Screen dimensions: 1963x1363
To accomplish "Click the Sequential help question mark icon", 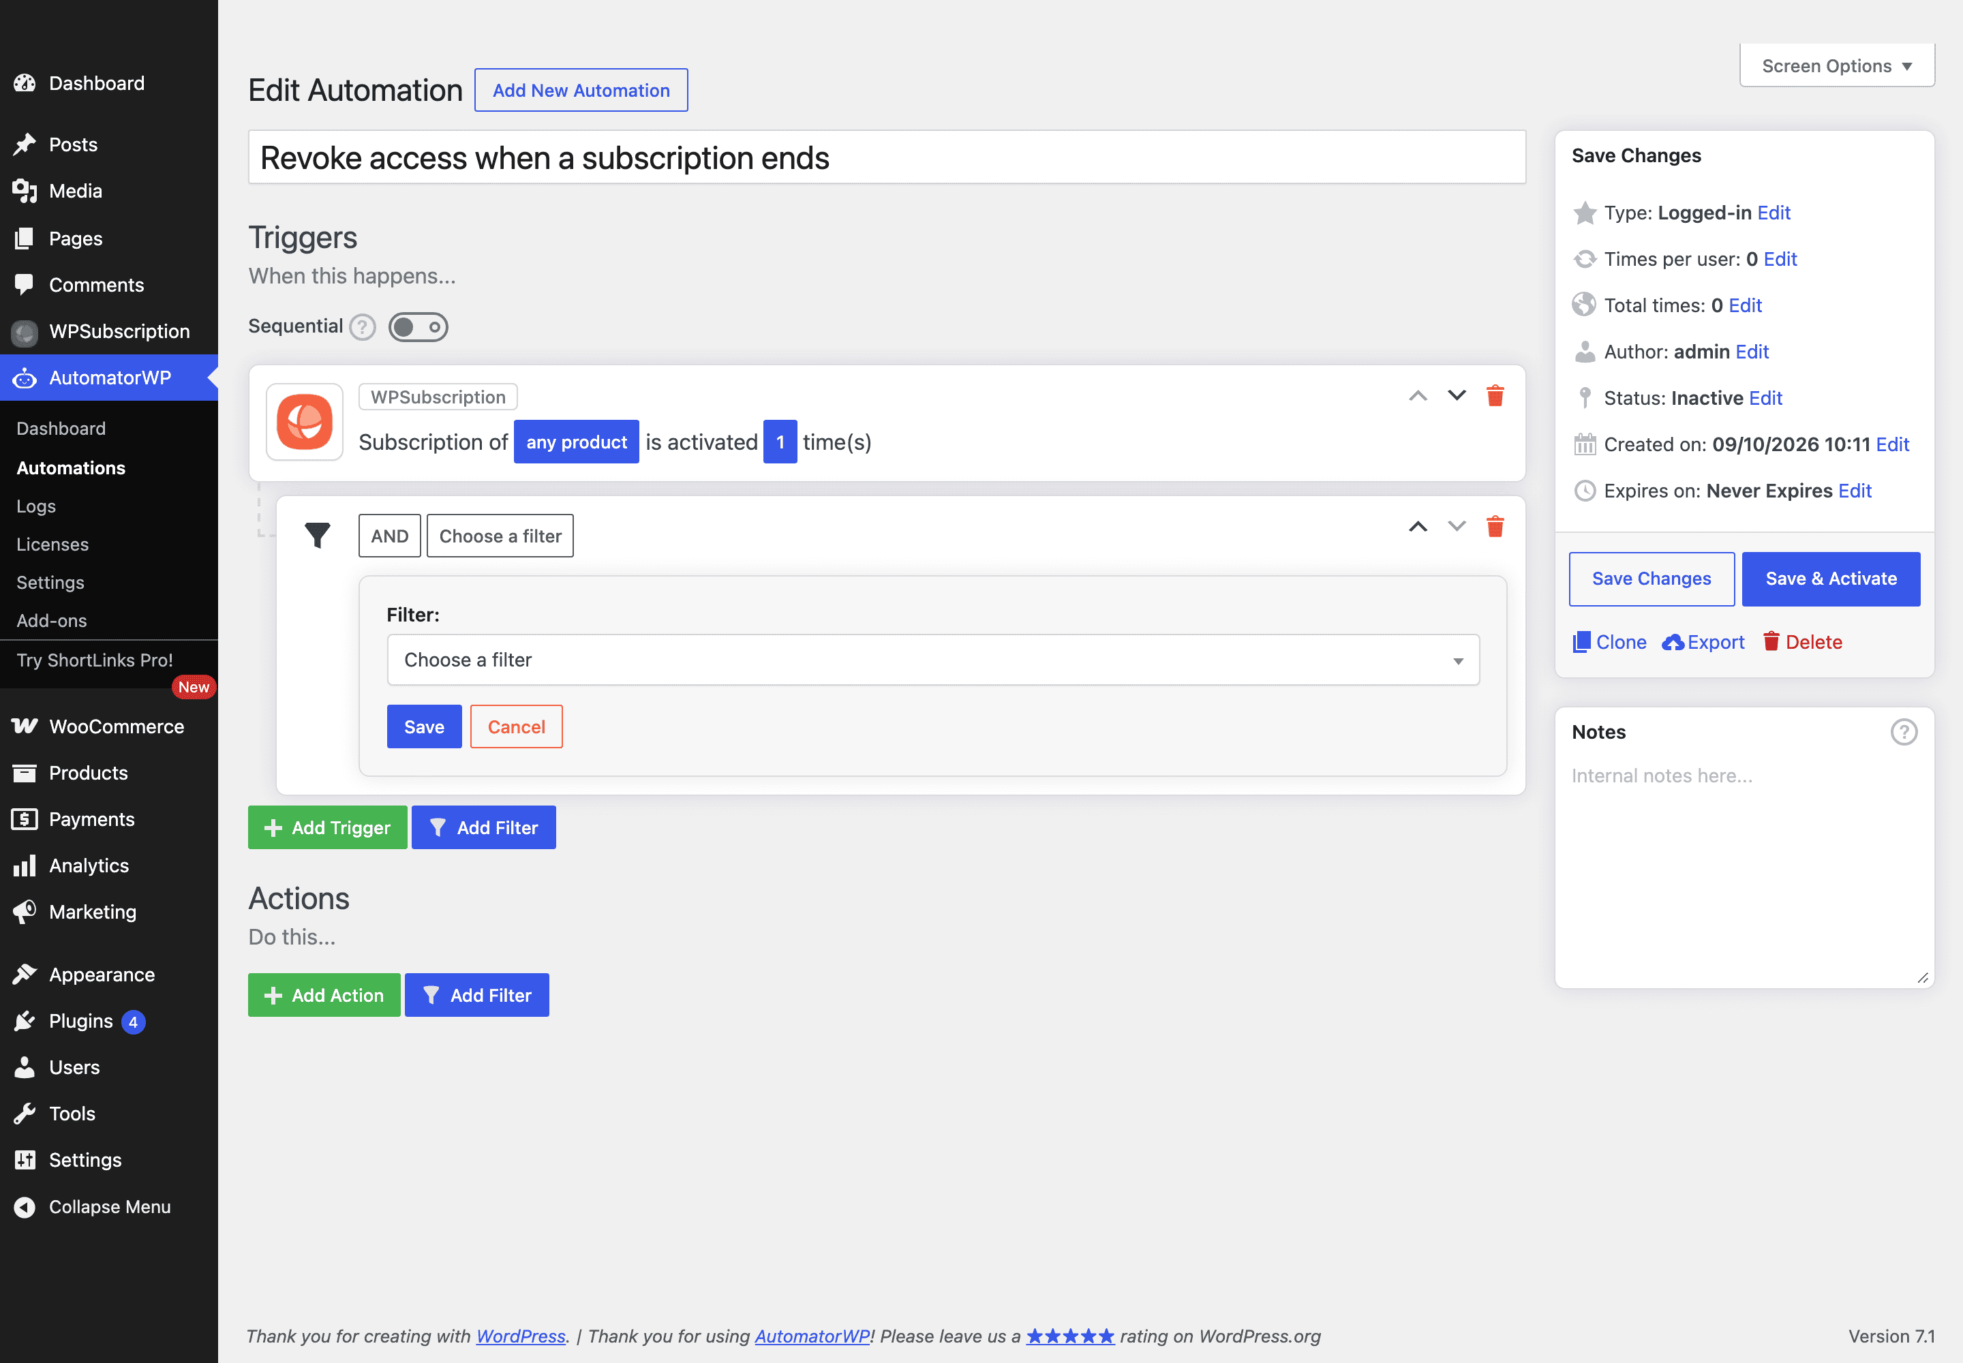I will 362,327.
